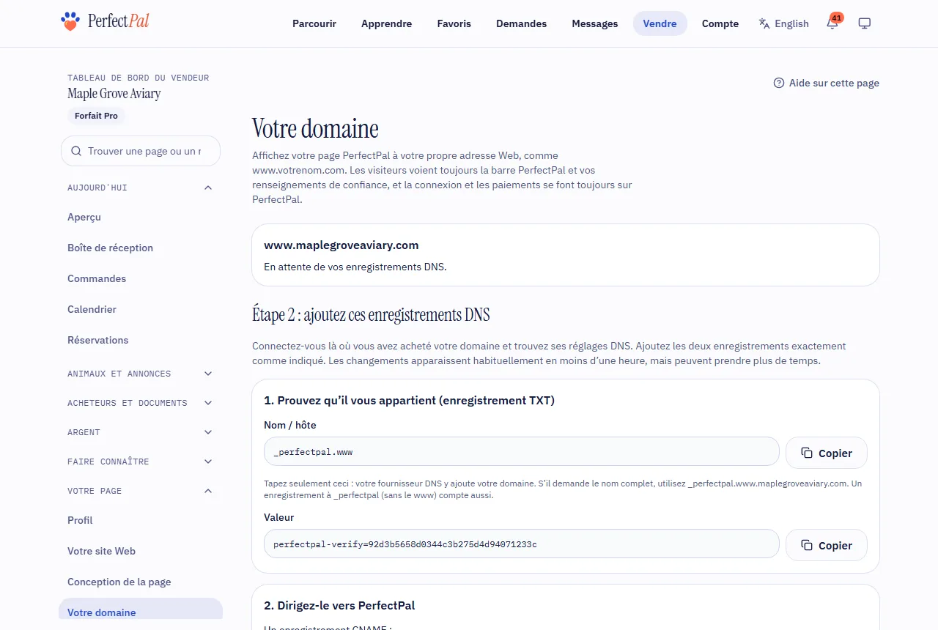Copy the Nom / hôte value _perfectpal.www
The width and height of the screenshot is (938, 630).
(827, 453)
